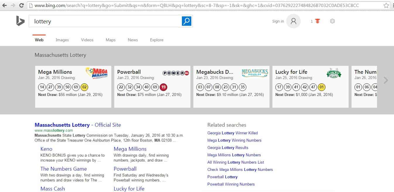Click inside the lottery search box
Image resolution: width=394 pixels, height=192 pixels.
(105, 21)
